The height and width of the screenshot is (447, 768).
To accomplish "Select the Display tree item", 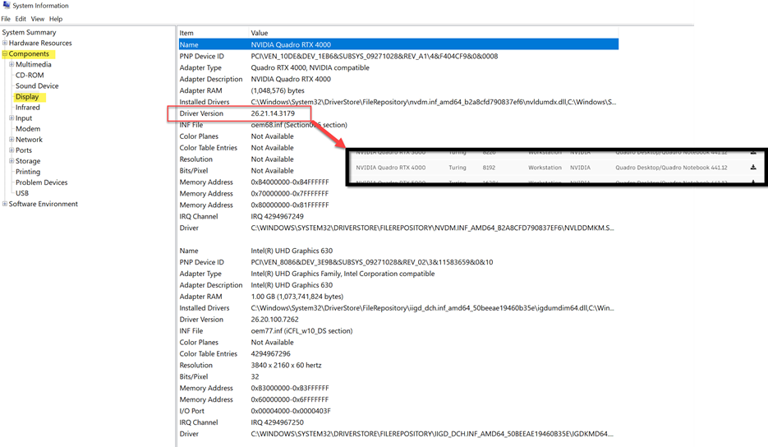I will pyautogui.click(x=27, y=97).
